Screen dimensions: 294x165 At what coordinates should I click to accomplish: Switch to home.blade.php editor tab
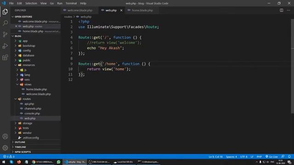click(x=142, y=10)
